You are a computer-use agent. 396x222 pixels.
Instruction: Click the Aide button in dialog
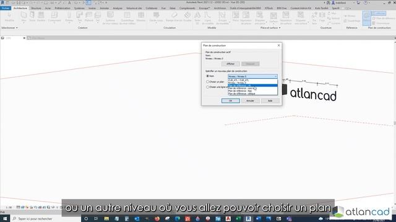tap(270, 101)
